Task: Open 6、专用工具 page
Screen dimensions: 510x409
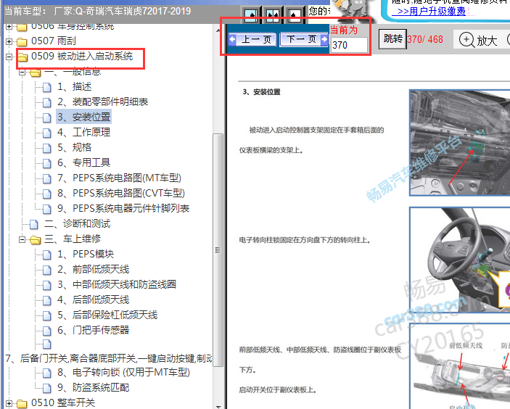Action: [84, 162]
